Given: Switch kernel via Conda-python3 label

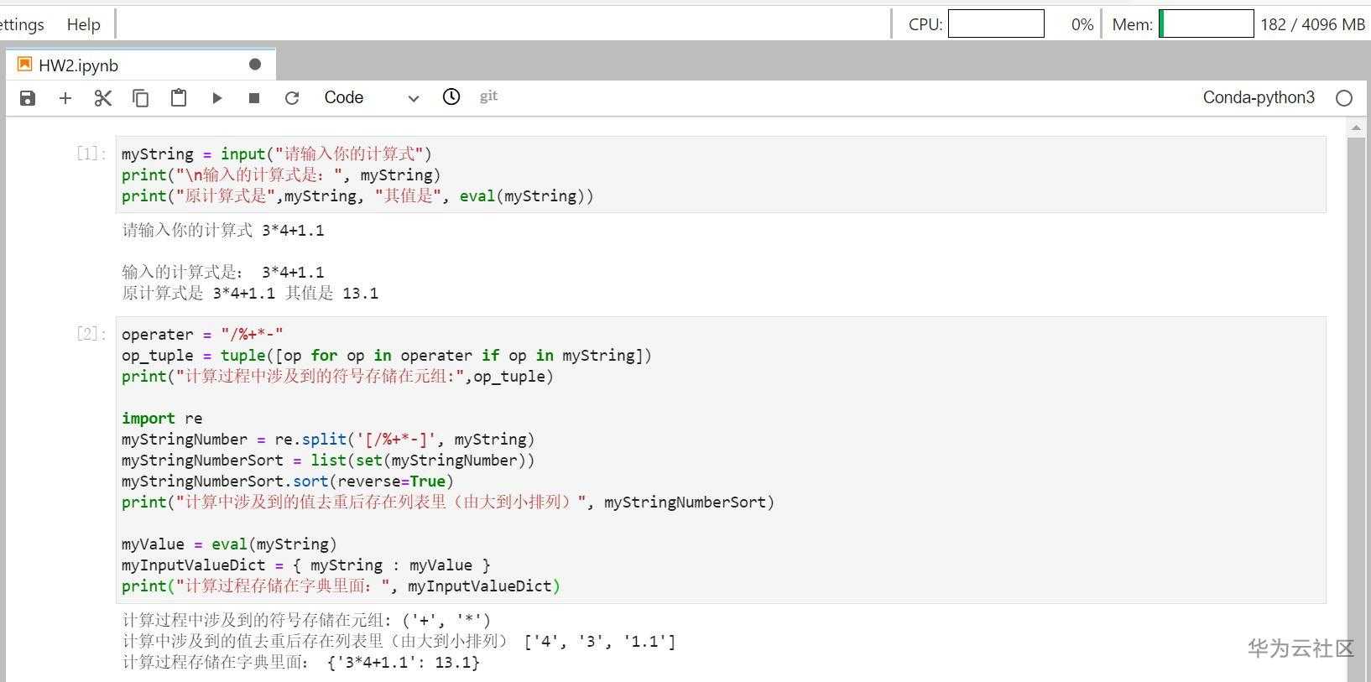Looking at the screenshot, I should coord(1259,97).
